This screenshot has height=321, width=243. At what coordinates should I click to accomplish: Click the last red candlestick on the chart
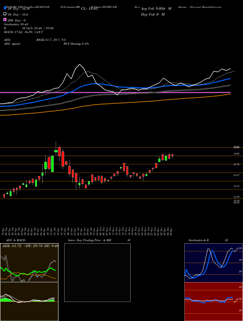click(173, 155)
